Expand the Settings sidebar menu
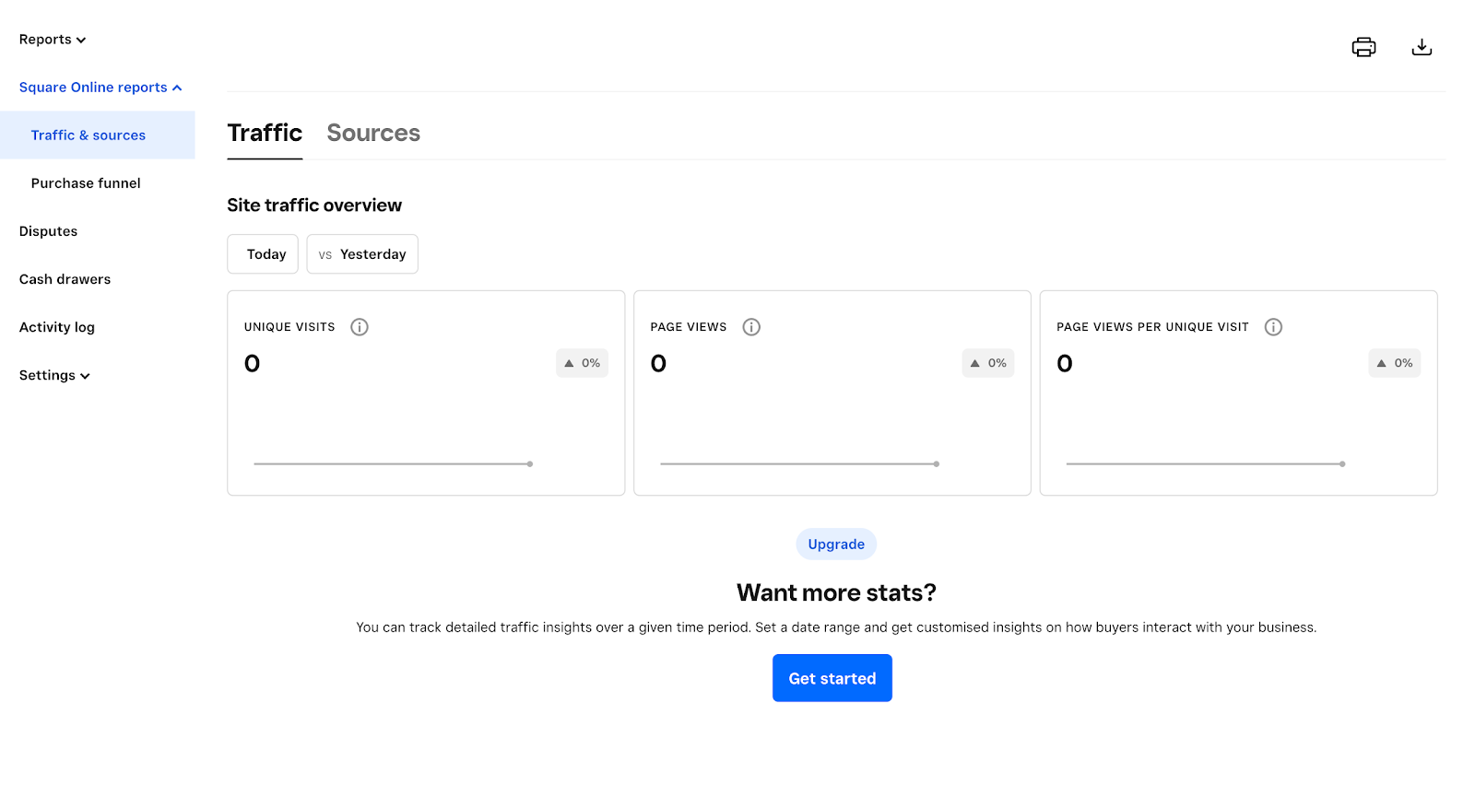 pyautogui.click(x=54, y=375)
